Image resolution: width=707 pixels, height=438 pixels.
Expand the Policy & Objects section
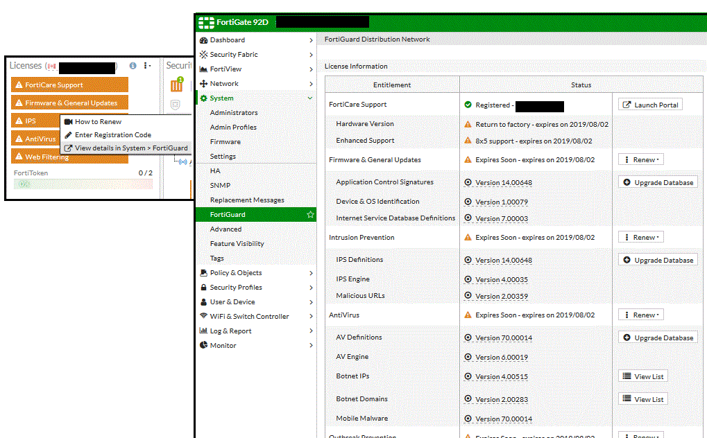[310, 273]
